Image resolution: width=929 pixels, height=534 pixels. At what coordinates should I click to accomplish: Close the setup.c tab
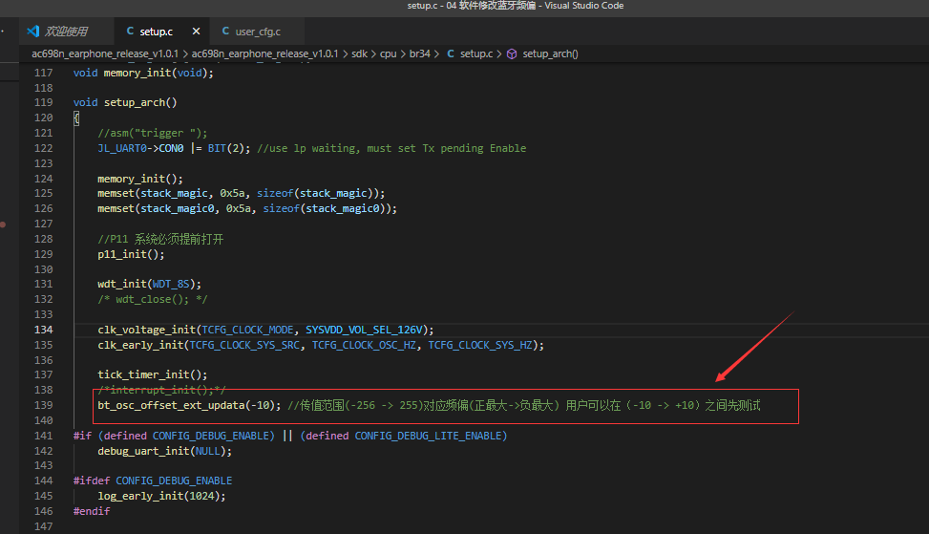(196, 32)
